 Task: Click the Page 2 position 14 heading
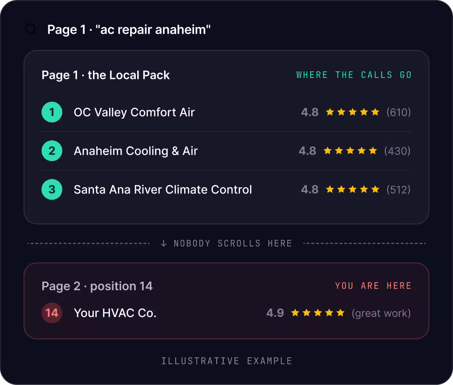click(x=97, y=286)
